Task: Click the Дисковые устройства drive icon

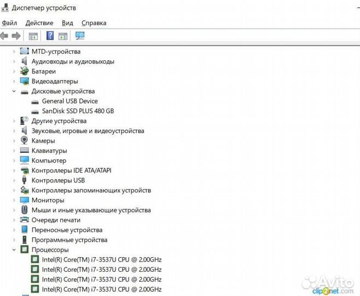Action: [x=24, y=92]
